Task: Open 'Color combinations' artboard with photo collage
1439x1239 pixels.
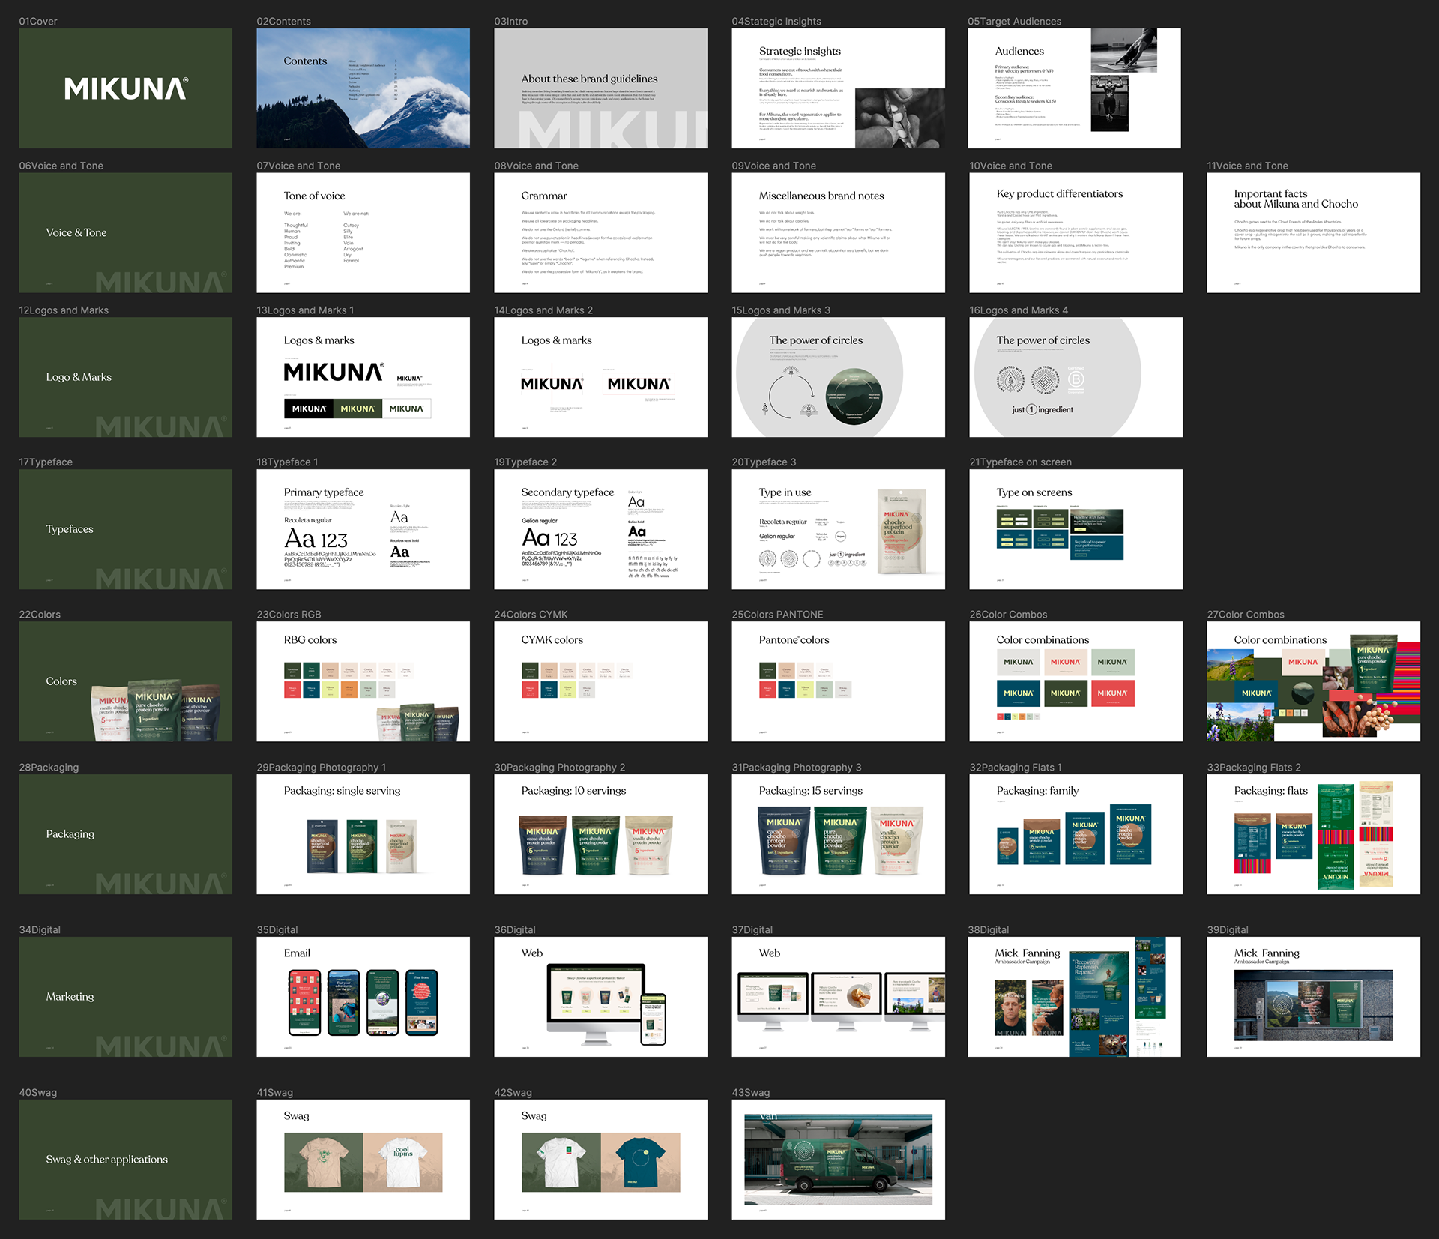Action: pos(1313,681)
